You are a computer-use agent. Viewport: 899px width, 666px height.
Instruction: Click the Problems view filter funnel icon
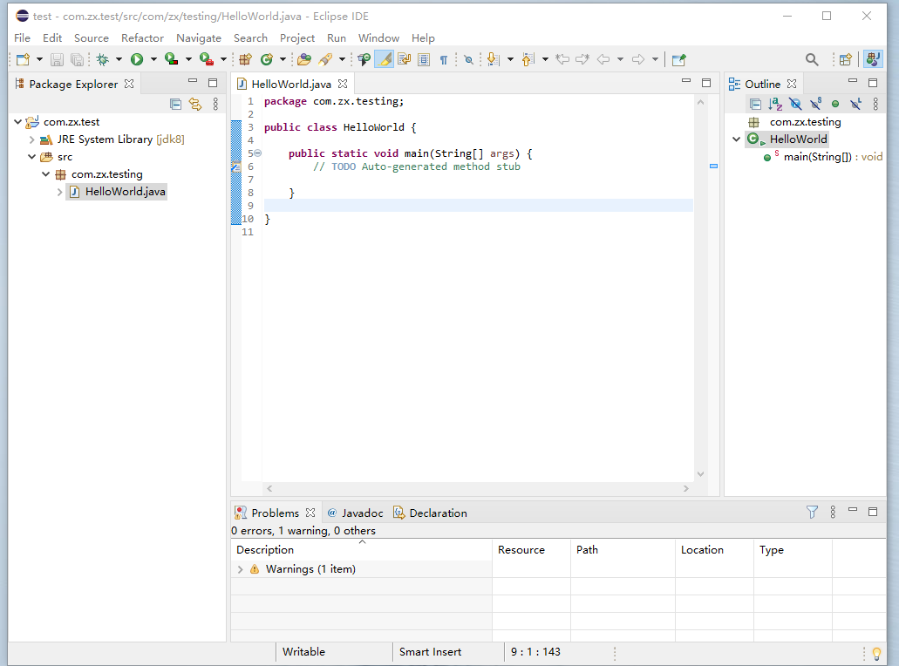pos(812,512)
